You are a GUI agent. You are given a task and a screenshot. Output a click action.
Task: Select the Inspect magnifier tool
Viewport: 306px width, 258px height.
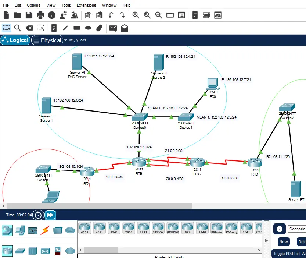pyautogui.click(x=17, y=28)
